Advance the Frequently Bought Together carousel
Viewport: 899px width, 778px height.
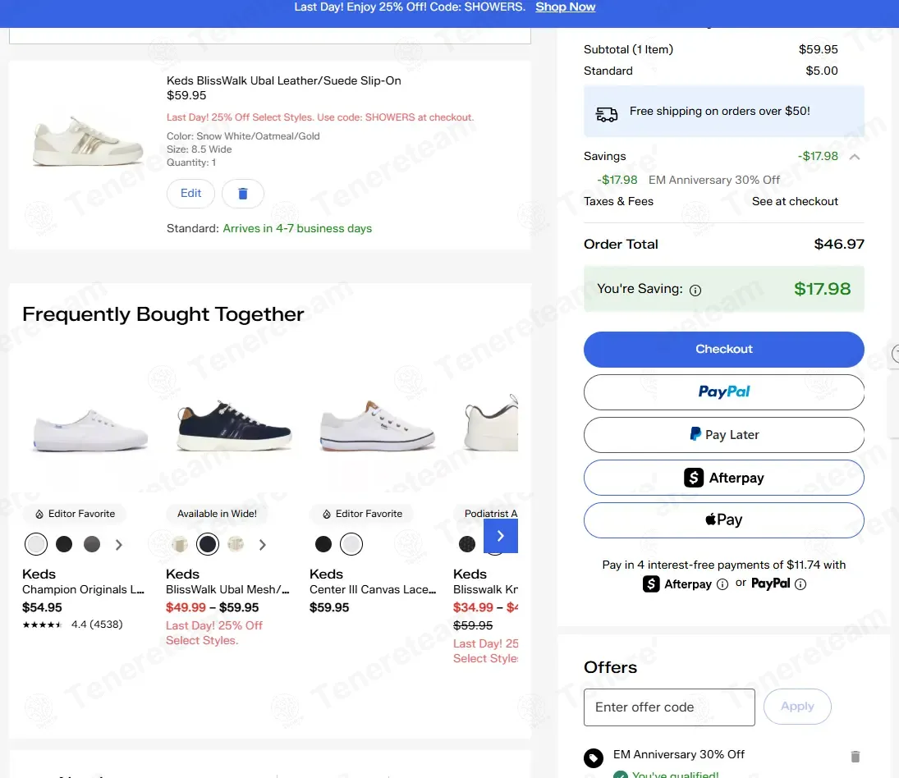501,536
